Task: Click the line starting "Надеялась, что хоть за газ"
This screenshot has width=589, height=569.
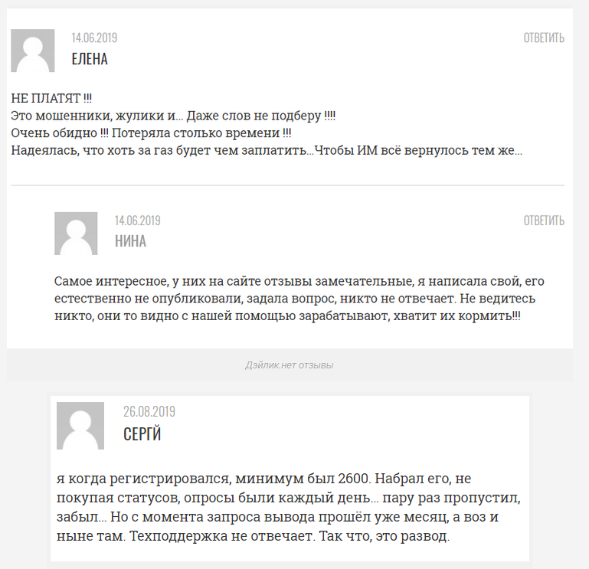Action: click(x=267, y=151)
